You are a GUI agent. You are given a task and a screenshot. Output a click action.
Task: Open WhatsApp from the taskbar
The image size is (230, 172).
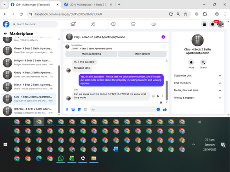click(61, 158)
